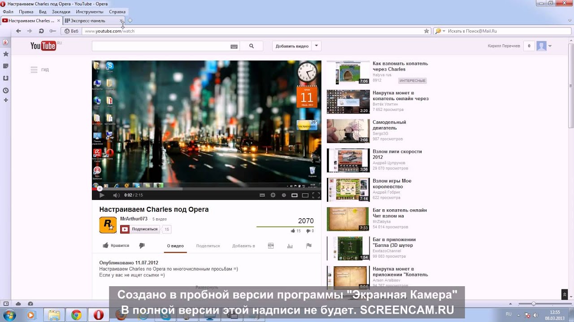
Task: Select the Поделиться tab
Action: [x=208, y=246]
